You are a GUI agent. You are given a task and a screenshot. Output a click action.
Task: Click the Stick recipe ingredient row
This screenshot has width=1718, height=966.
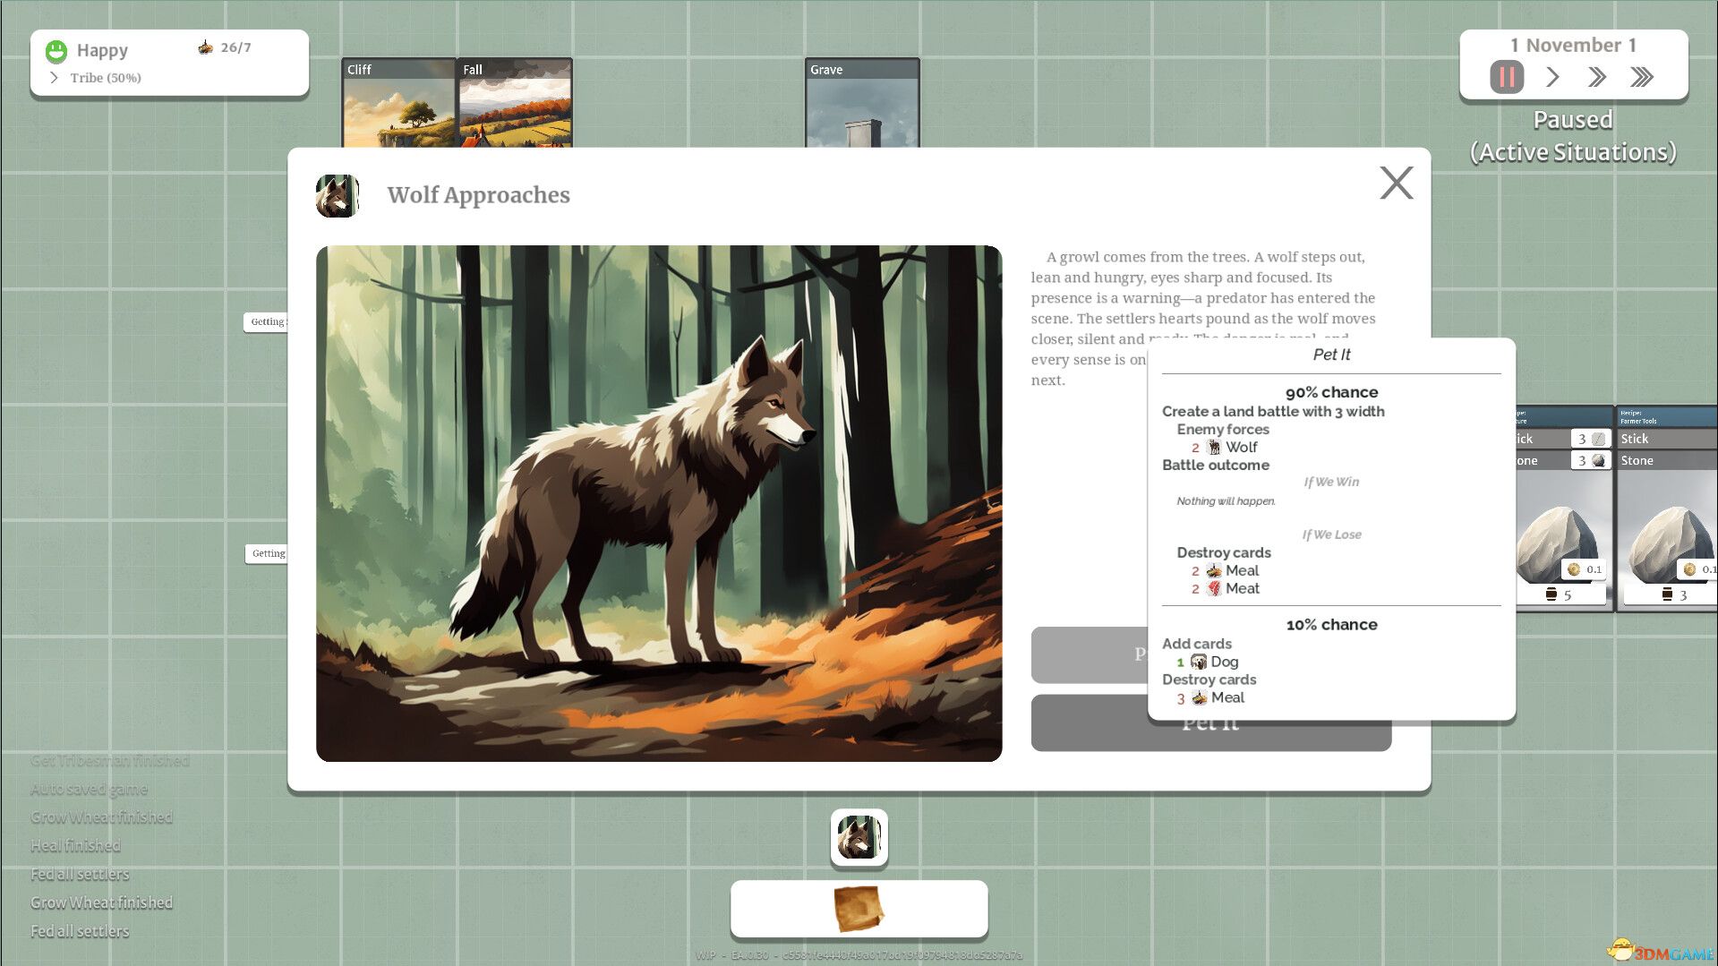1666,439
